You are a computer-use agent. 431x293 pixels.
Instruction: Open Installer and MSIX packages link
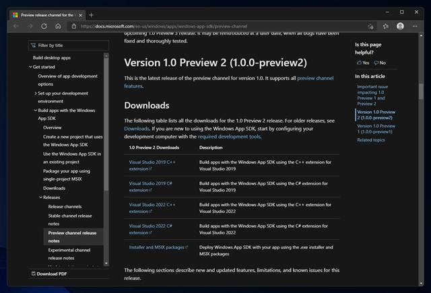[158, 247]
